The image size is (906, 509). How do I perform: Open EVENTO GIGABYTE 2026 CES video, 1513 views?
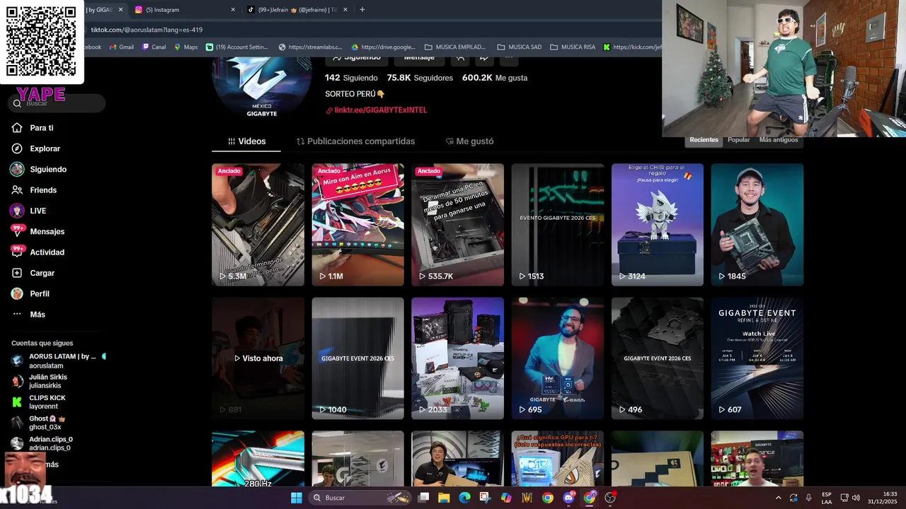point(558,225)
